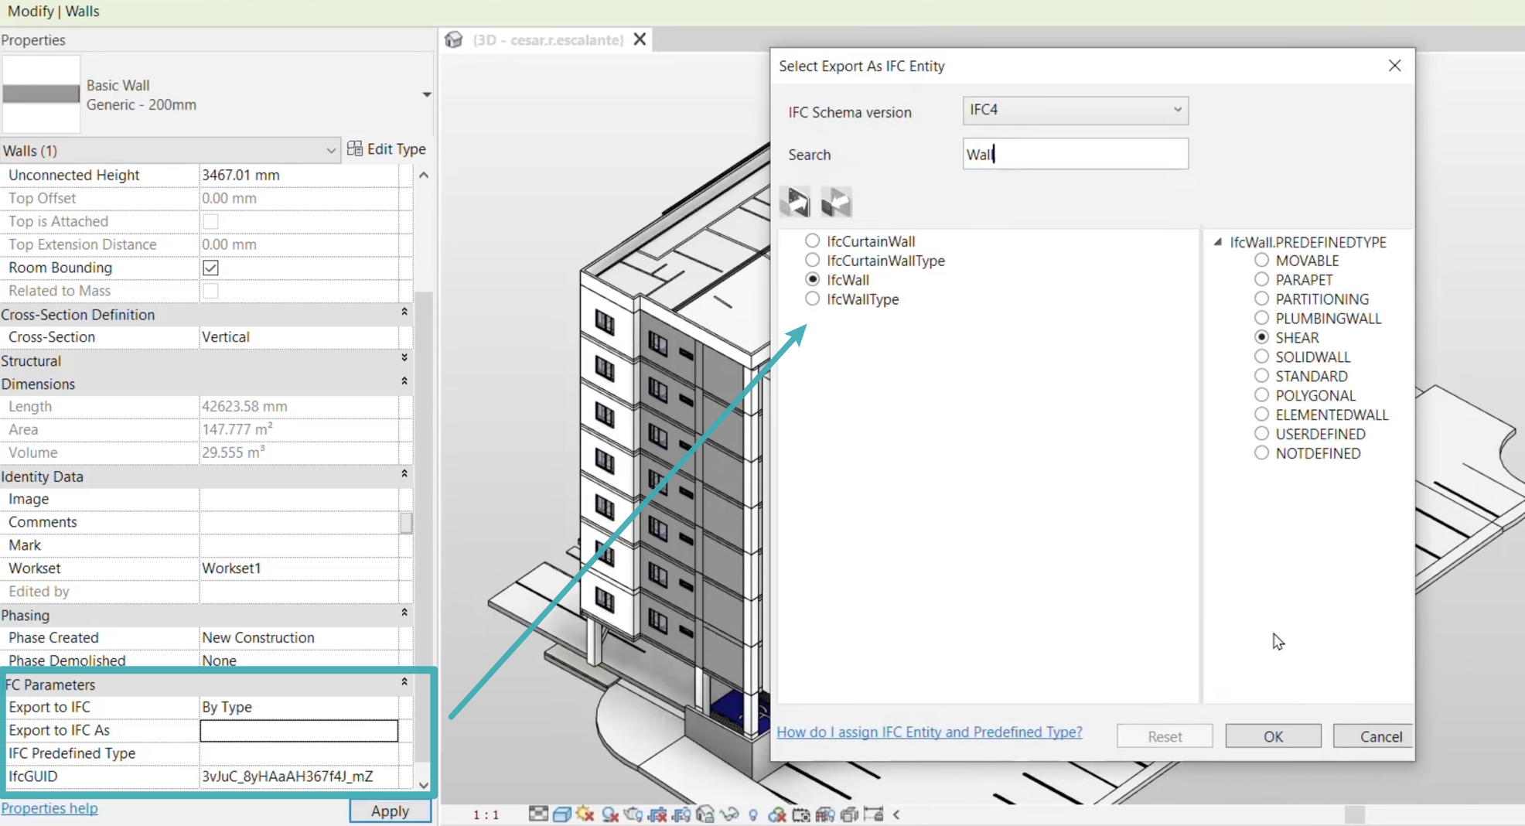Screen dimensions: 1525x826
Task: Untick the Room Bounding checkbox
Action: pos(210,268)
